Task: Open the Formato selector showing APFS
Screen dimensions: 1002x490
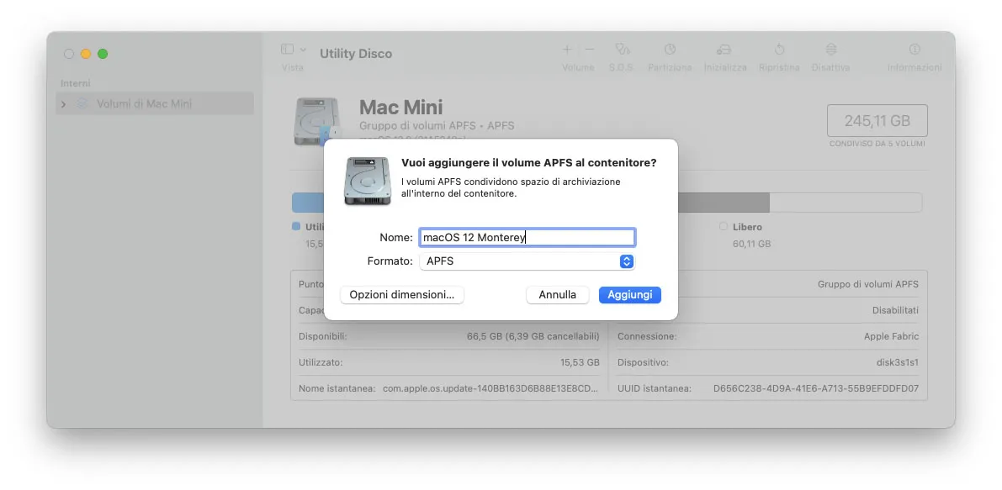Action: click(527, 261)
